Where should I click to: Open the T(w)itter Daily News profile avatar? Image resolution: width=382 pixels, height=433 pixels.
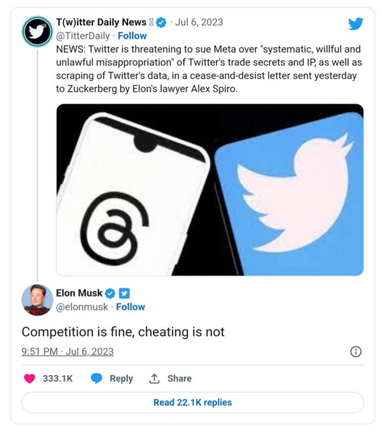pyautogui.click(x=37, y=31)
